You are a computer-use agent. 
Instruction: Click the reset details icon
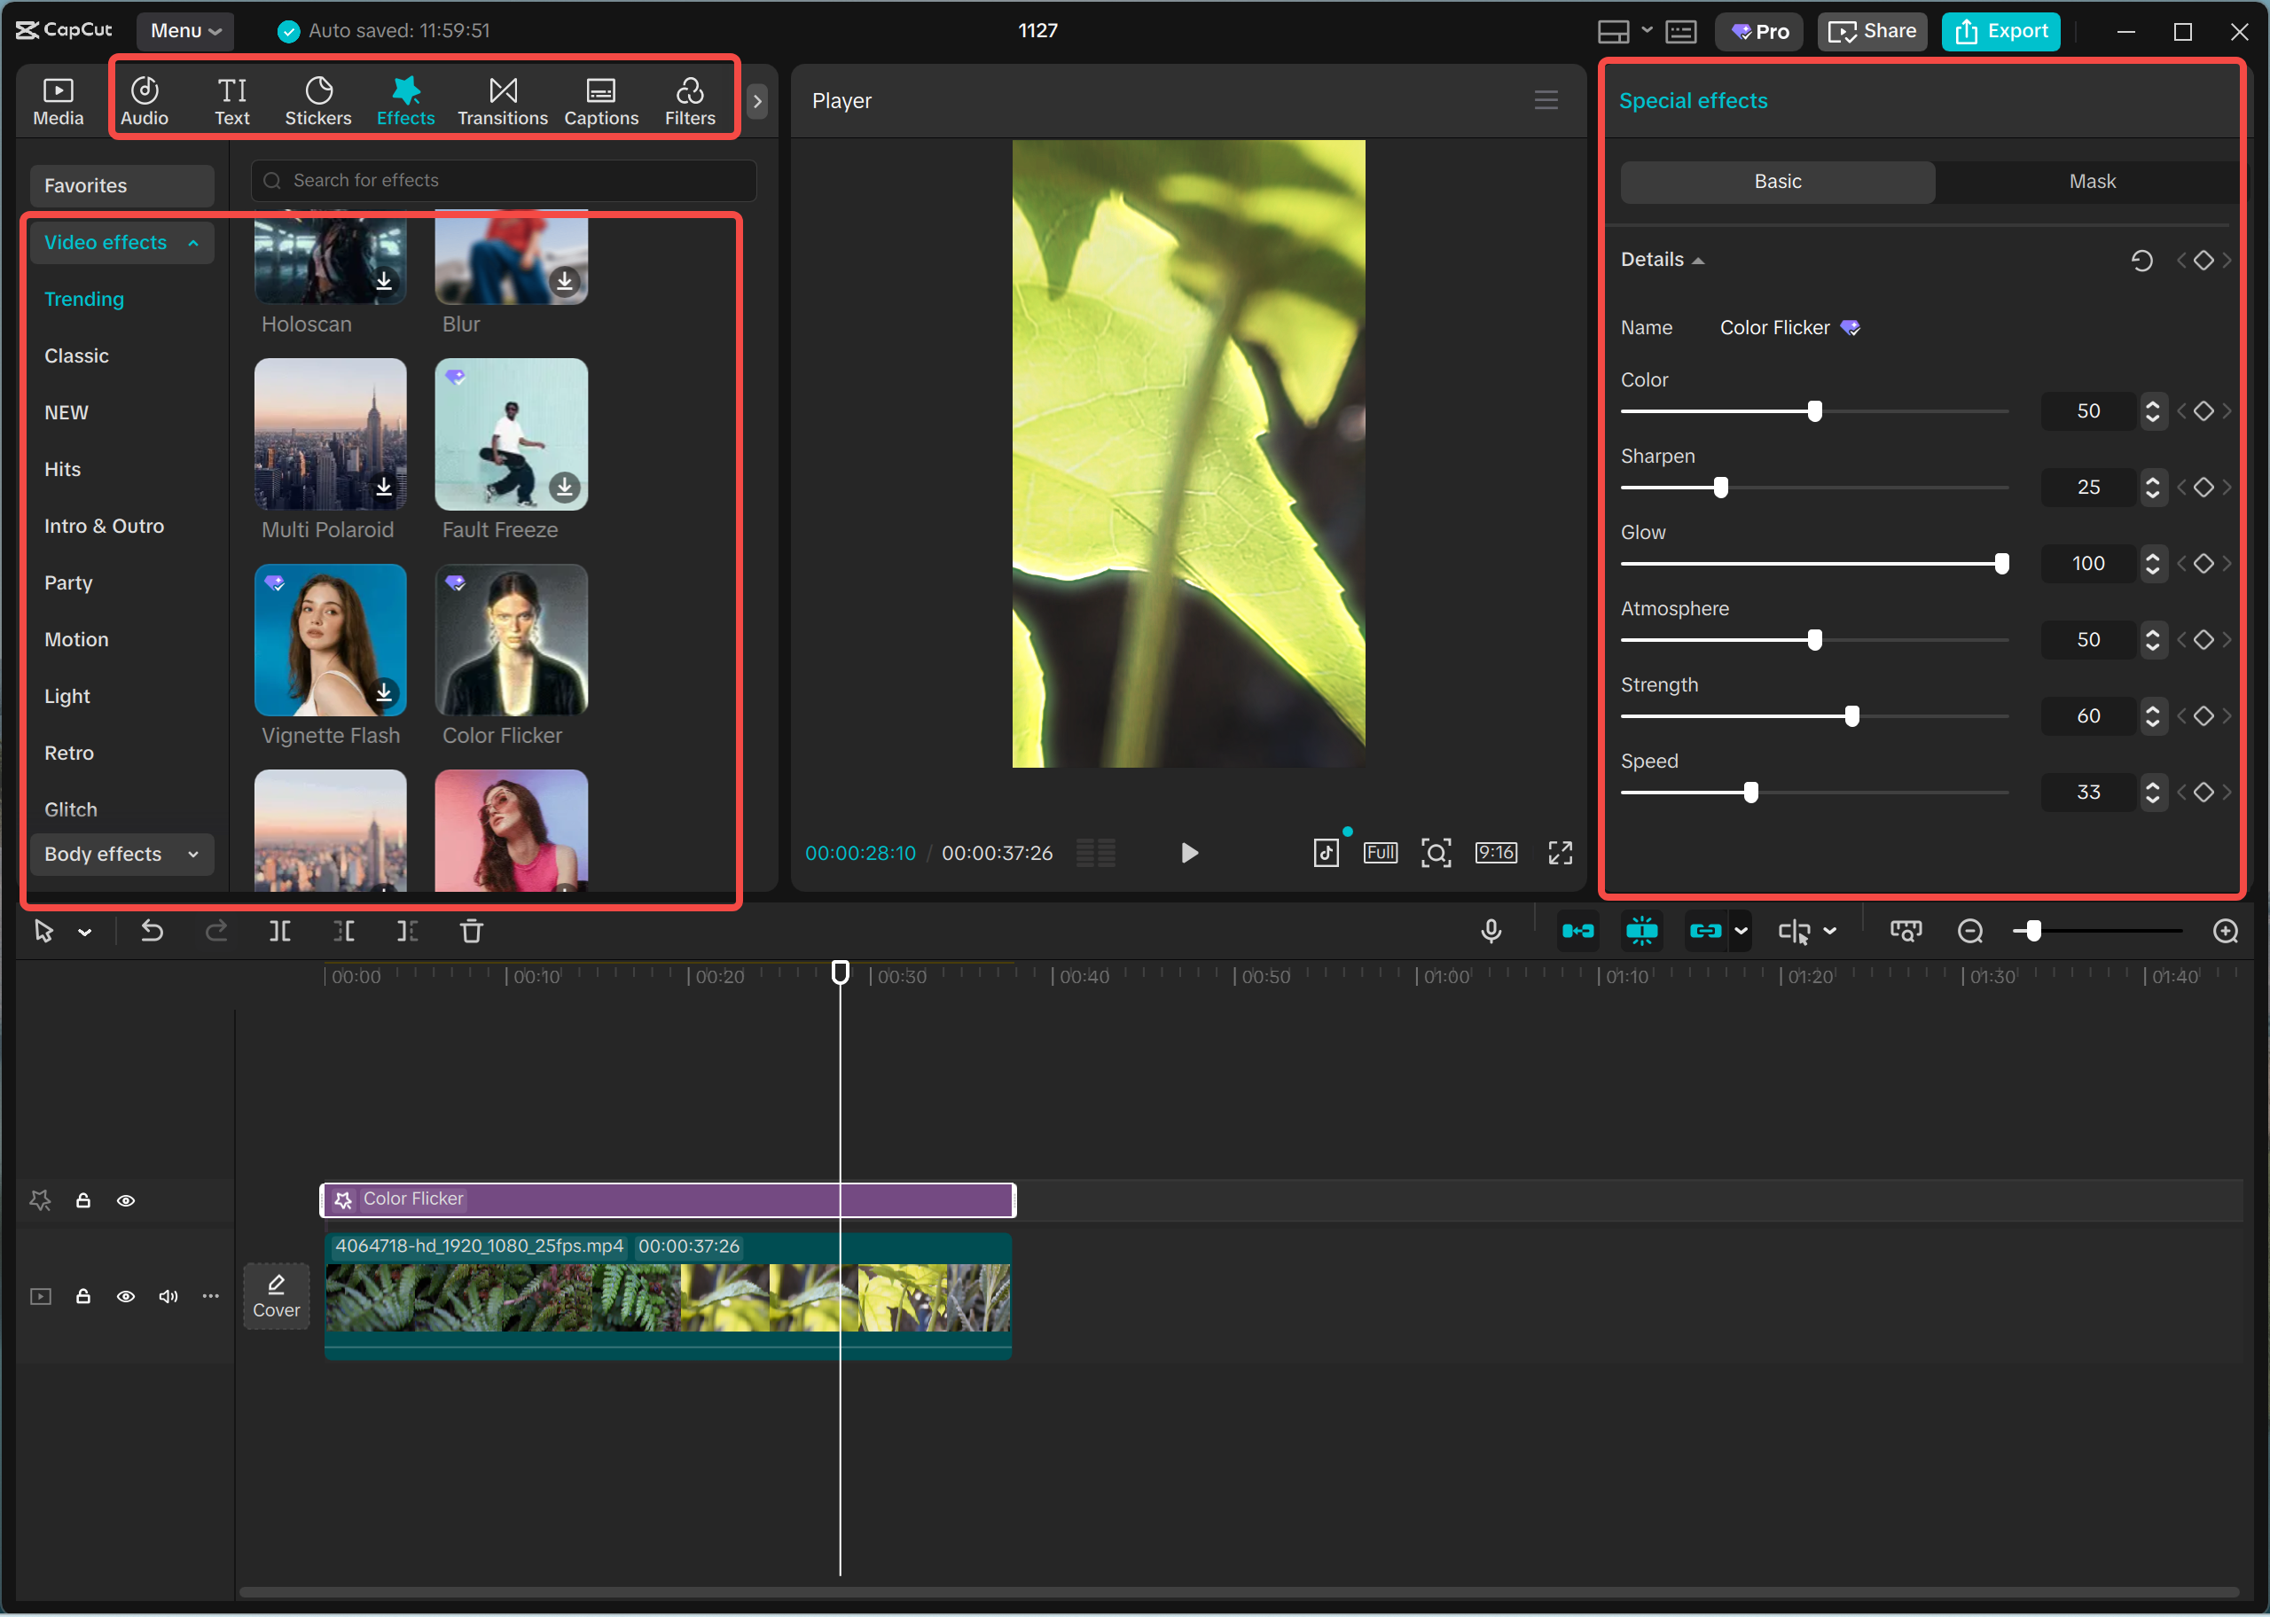click(x=2141, y=261)
